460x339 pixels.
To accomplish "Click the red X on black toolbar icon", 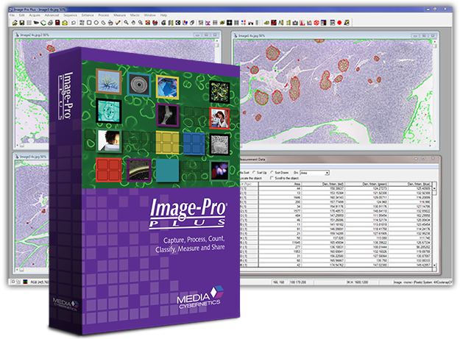I will (x=273, y=23).
